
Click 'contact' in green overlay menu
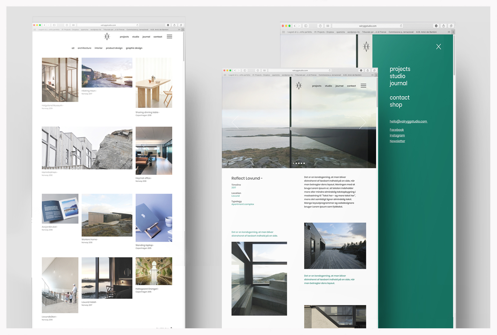(400, 98)
